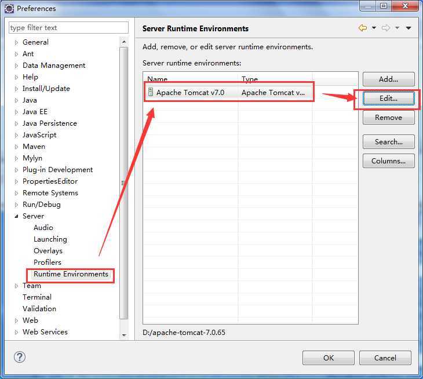Open the forward history dropdown arrow
423x379 pixels.
pyautogui.click(x=397, y=28)
